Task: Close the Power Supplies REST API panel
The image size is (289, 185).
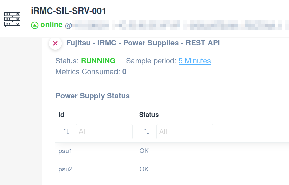Action: pyautogui.click(x=55, y=43)
